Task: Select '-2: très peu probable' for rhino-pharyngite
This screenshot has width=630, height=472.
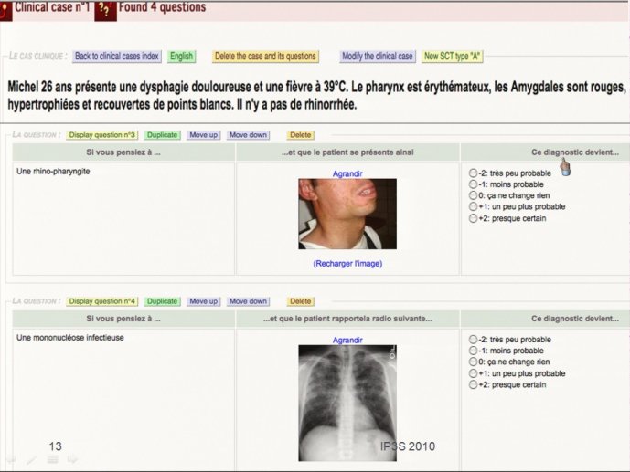Action: [473, 173]
